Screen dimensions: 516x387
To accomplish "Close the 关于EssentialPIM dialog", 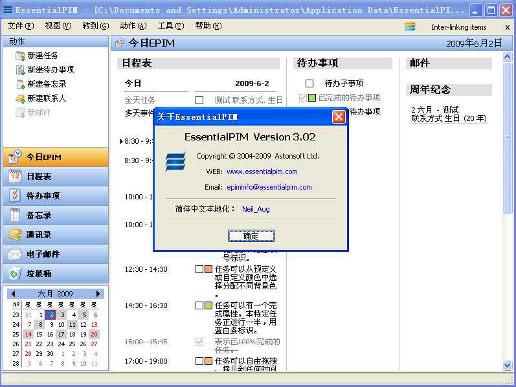I will (339, 117).
